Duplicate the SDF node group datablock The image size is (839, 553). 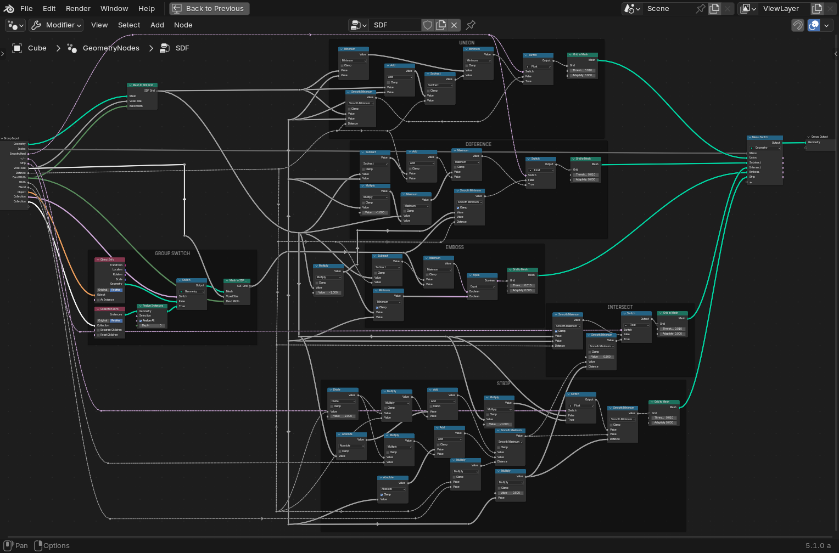pos(441,25)
